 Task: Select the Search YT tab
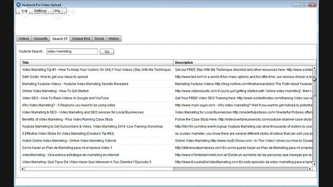(60, 39)
